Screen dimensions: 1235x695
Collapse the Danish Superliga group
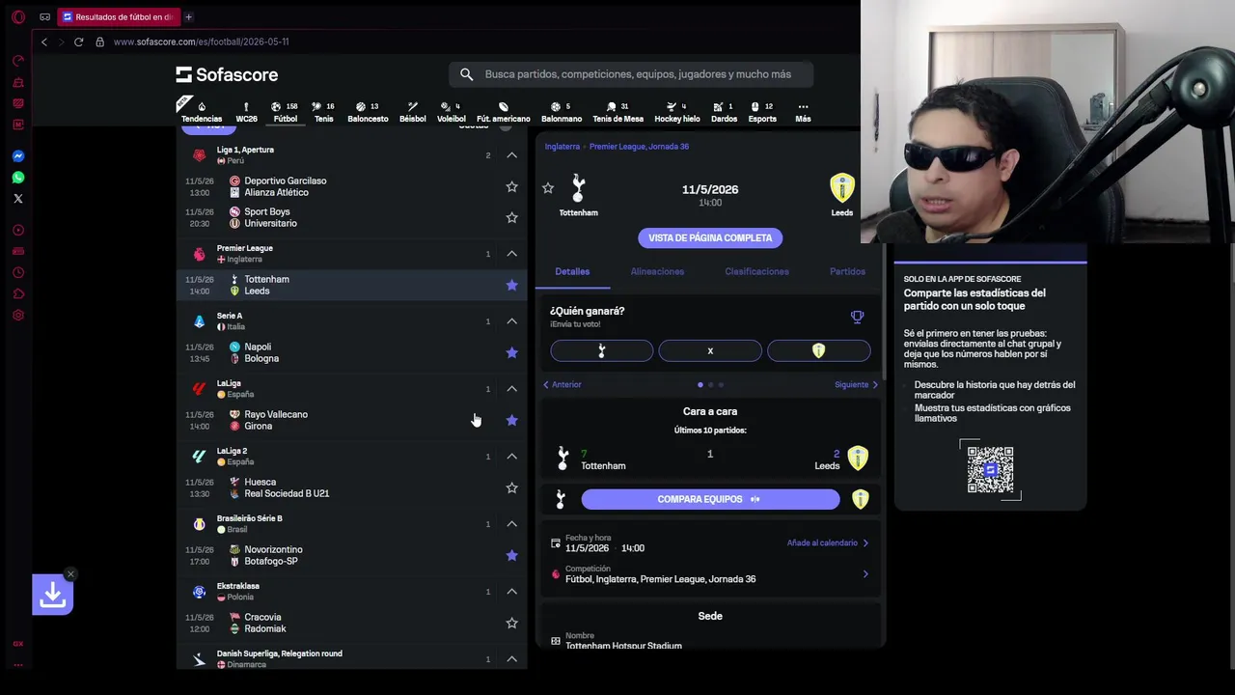[x=512, y=659]
